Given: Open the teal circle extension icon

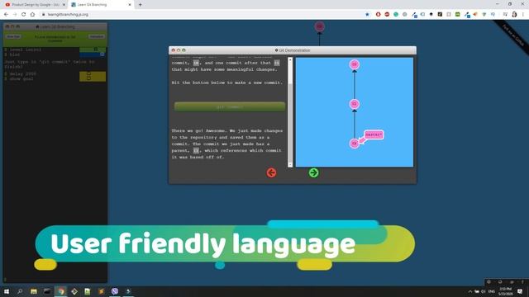Looking at the screenshot, I should point(396,15).
